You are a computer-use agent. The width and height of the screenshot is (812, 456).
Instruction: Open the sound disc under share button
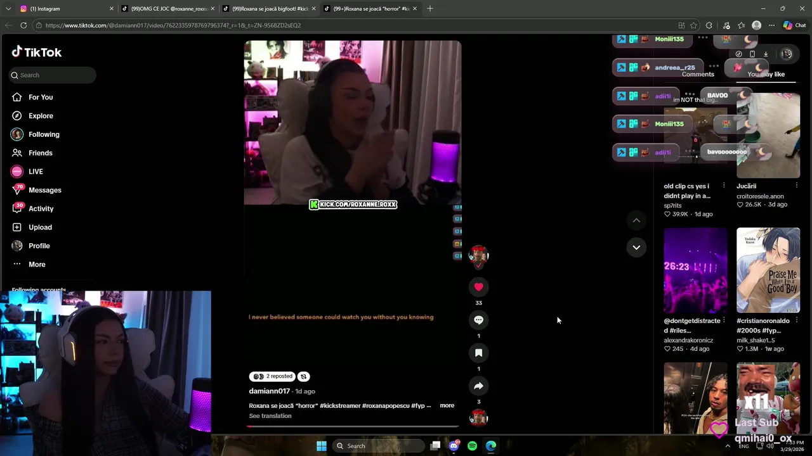click(x=478, y=418)
